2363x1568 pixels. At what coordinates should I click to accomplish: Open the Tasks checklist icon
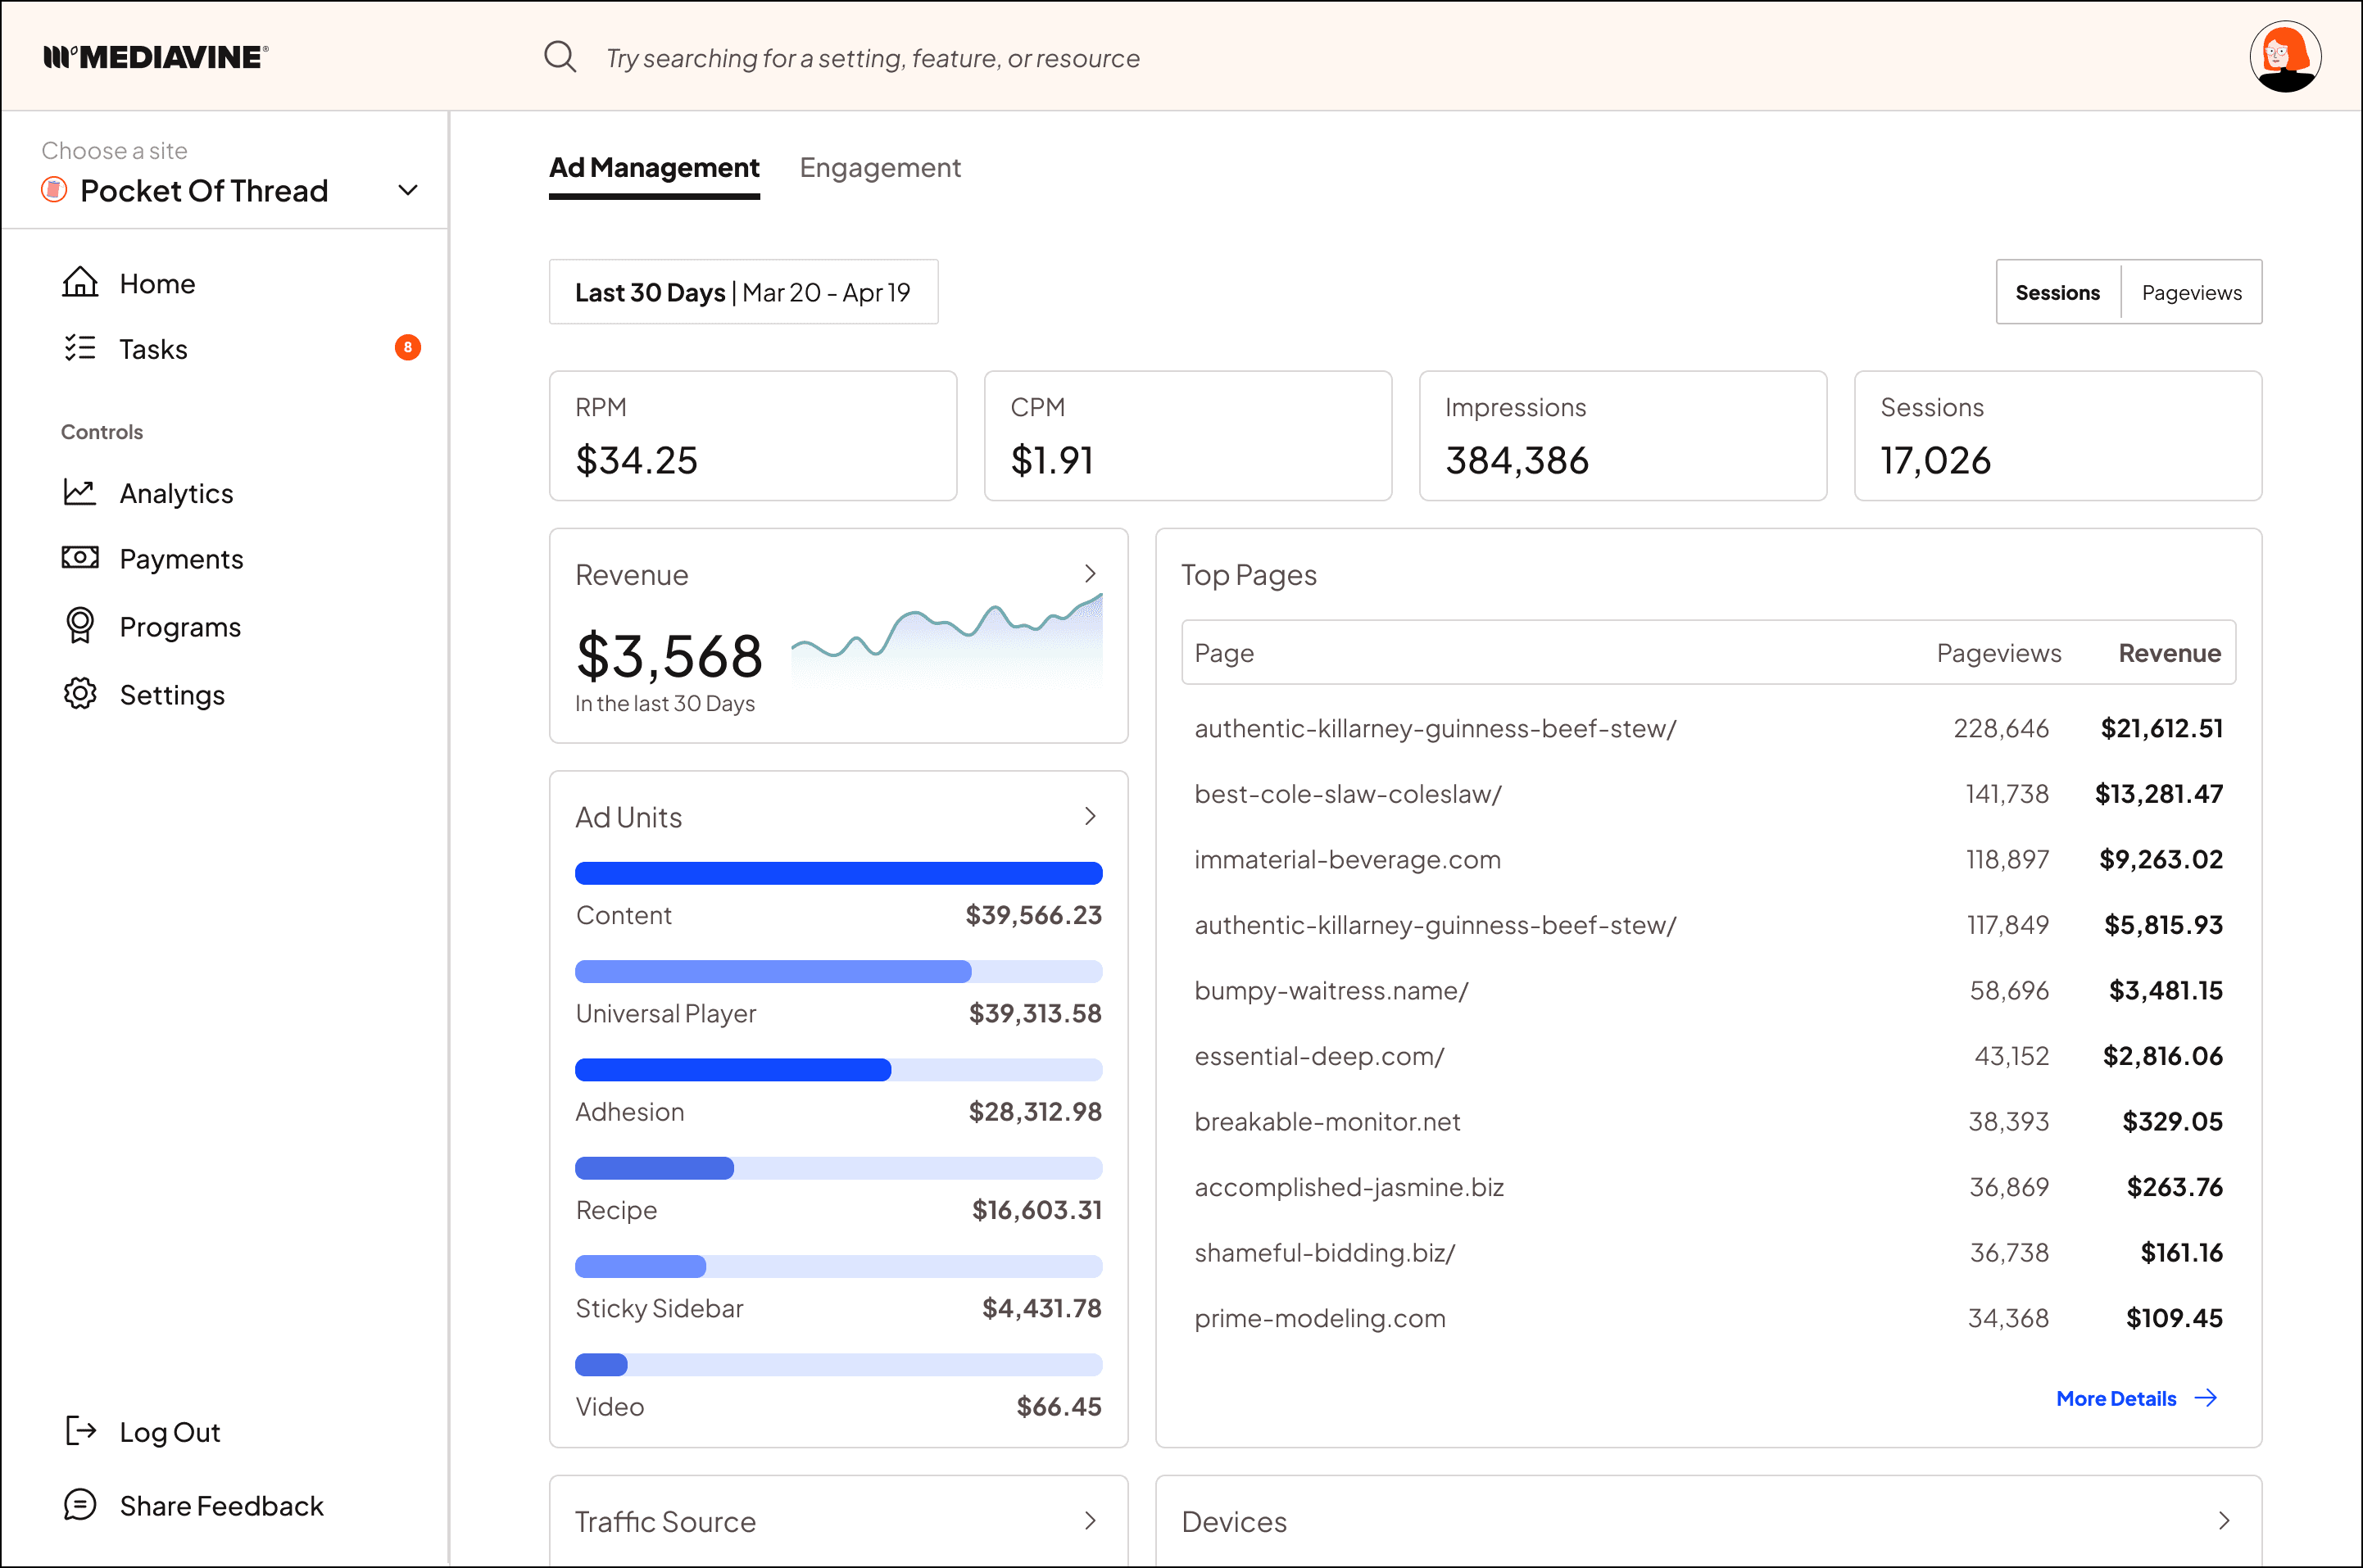point(80,348)
